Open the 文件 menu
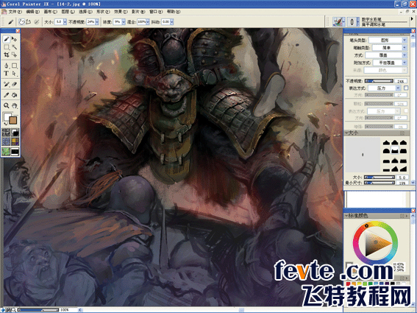 (15, 12)
